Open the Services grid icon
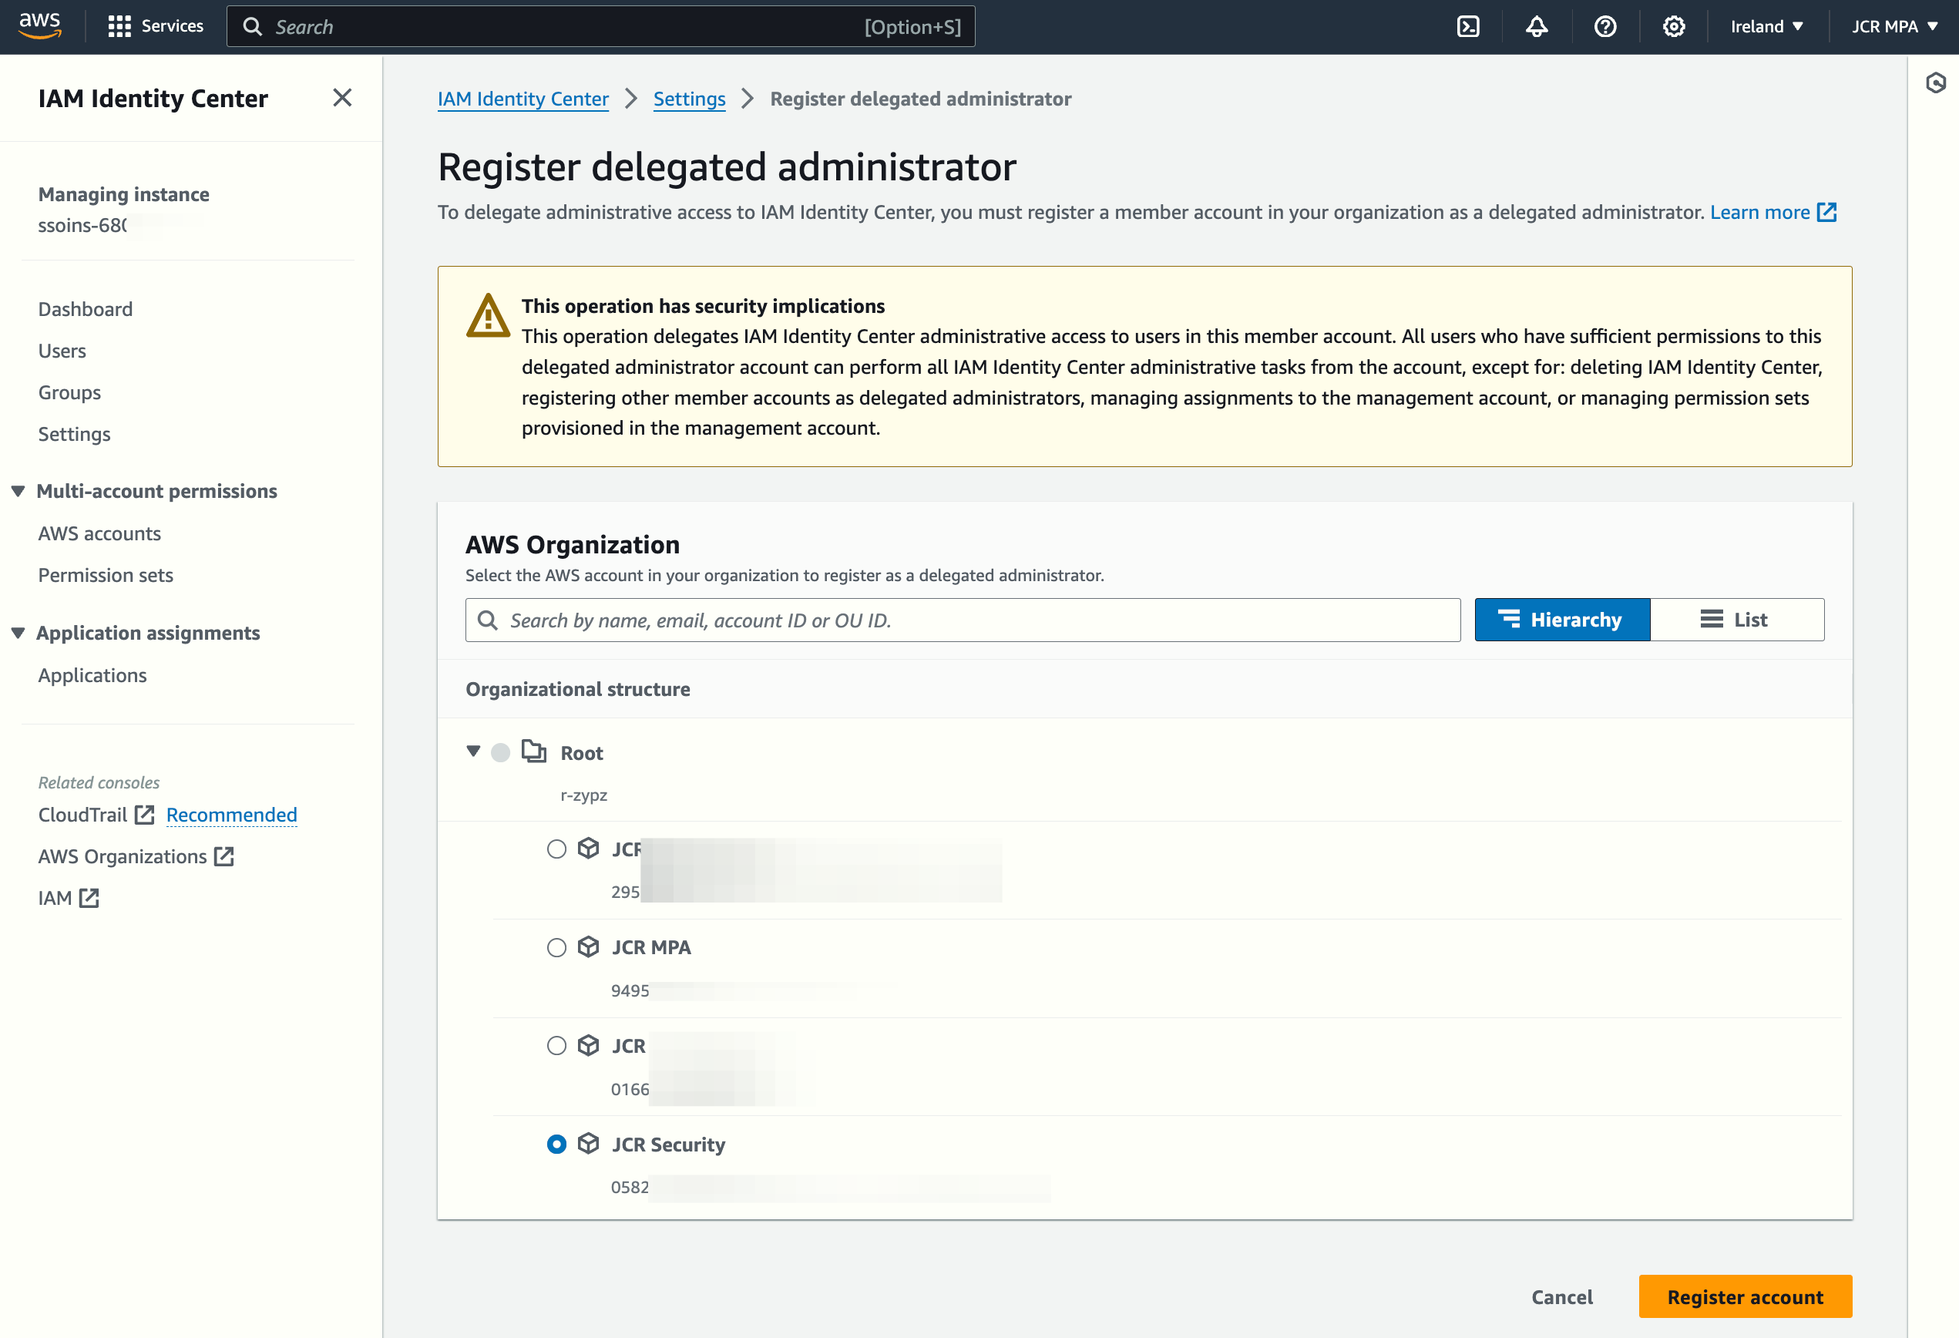The height and width of the screenshot is (1338, 1959). coord(119,27)
